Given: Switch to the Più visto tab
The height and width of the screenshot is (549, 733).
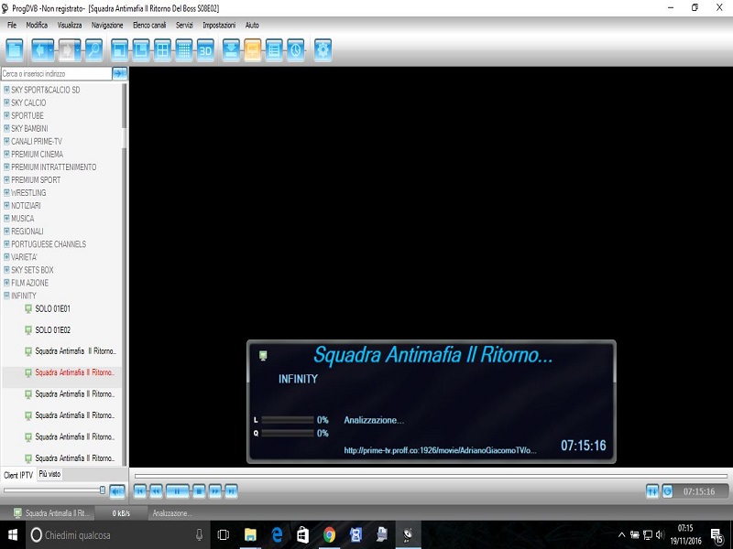Looking at the screenshot, I should (x=49, y=474).
